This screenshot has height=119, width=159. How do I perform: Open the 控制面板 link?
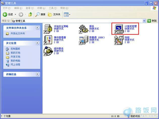click(x=15, y=49)
